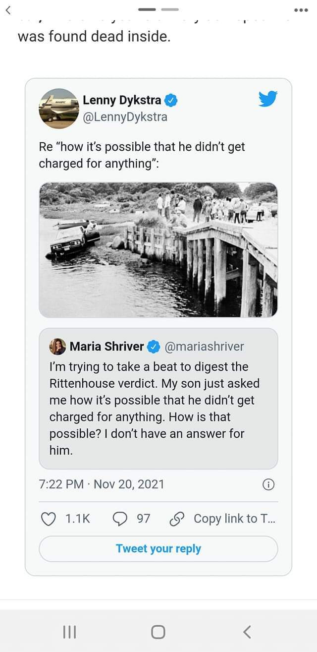Tap Lenny Dykstra's verified badge
317x652 pixels.
point(170,100)
